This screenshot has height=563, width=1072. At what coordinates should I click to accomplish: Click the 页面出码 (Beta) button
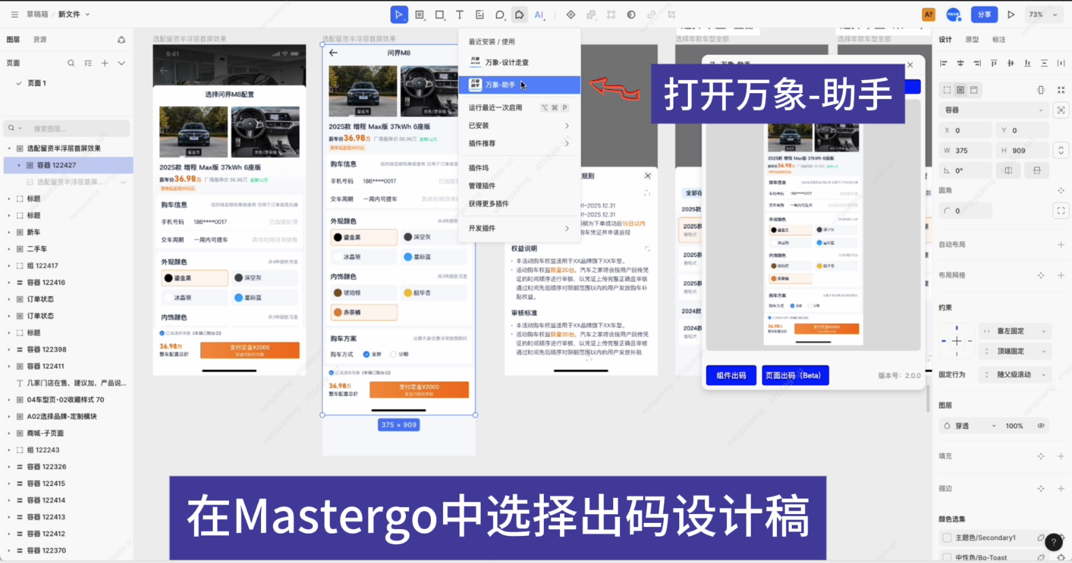tap(795, 375)
